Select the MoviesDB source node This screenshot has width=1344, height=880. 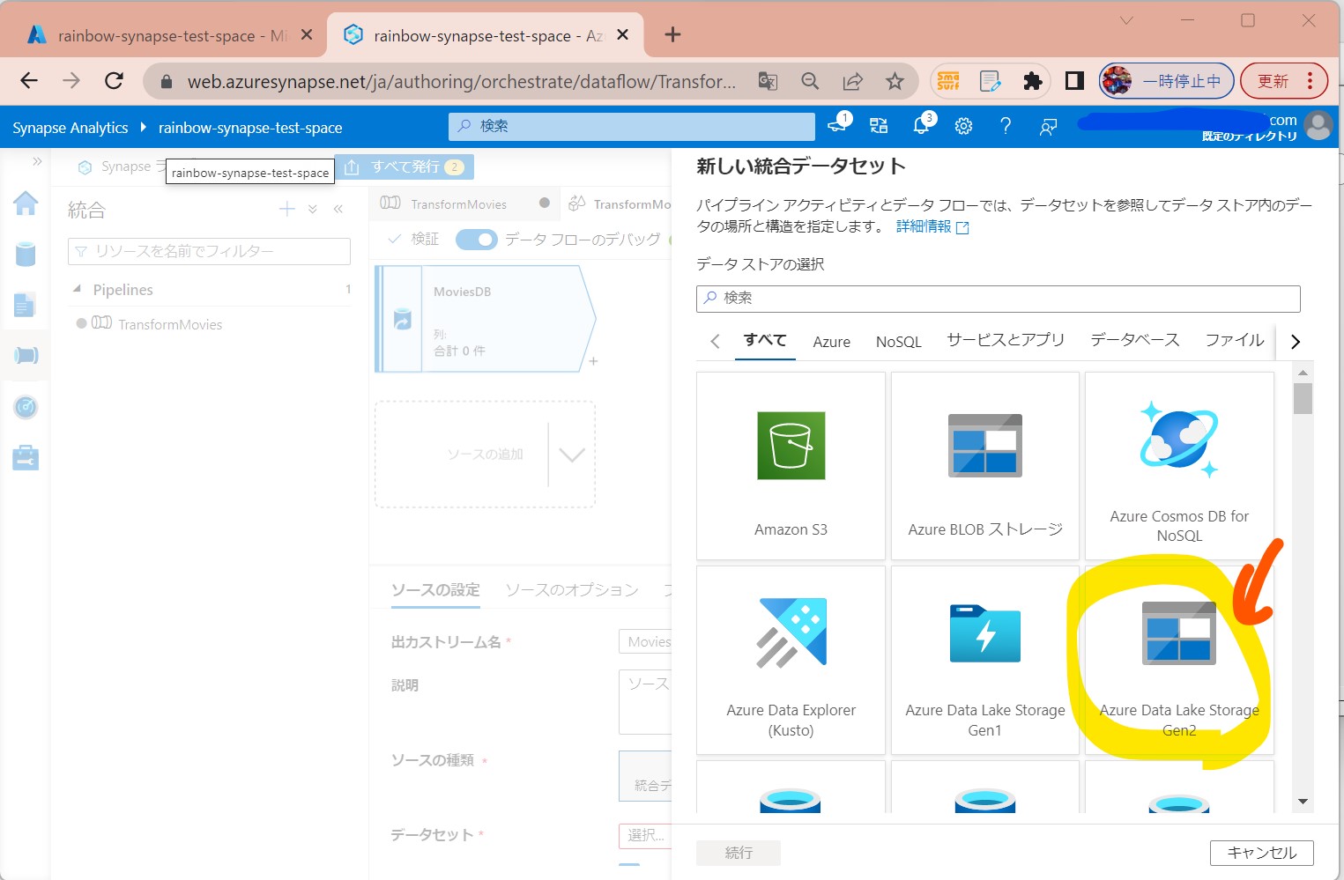click(x=485, y=319)
